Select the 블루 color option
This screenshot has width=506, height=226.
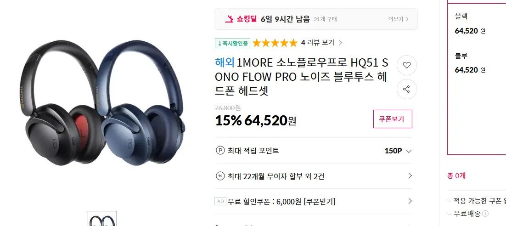(476, 63)
